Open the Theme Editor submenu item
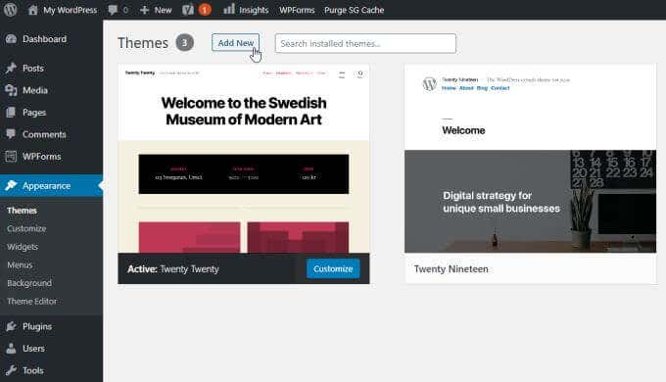Viewport: 666px width, 382px height. (32, 302)
